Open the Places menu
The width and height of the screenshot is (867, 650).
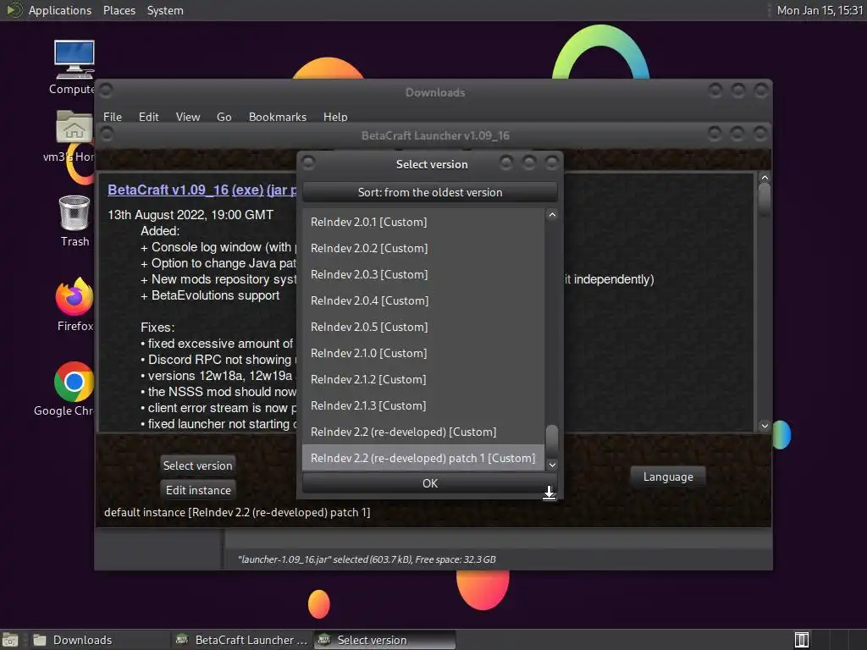point(119,10)
